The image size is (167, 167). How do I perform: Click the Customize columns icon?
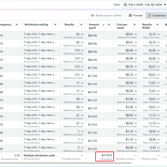tap(149, 16)
